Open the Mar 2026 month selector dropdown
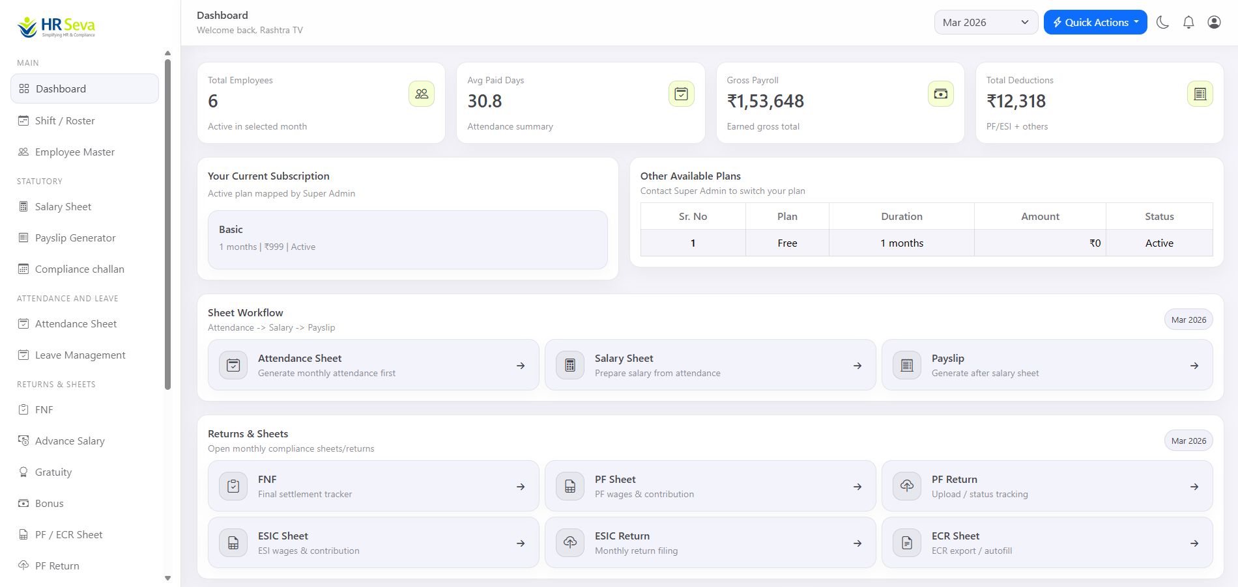The width and height of the screenshot is (1238, 587). 986,21
